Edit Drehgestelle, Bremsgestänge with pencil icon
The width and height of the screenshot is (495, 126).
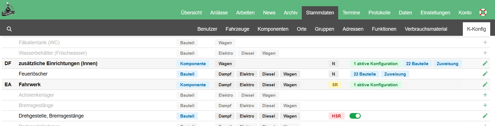click(485, 116)
